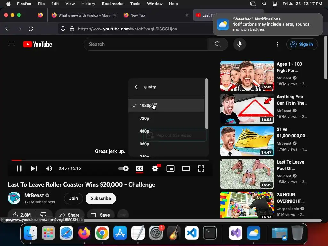Open the YouTube guide hamburger menu
Viewport: 328px width, 246px height.
click(x=12, y=44)
